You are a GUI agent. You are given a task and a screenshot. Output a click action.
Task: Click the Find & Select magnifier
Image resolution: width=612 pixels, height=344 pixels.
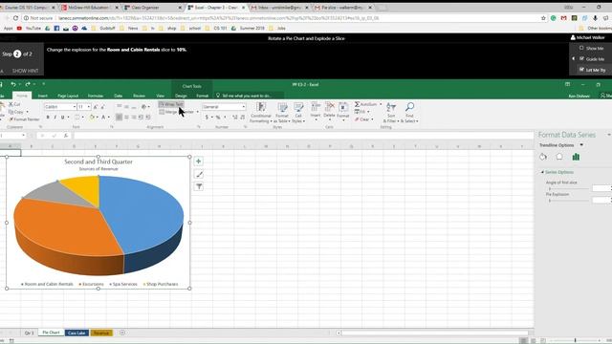409,113
